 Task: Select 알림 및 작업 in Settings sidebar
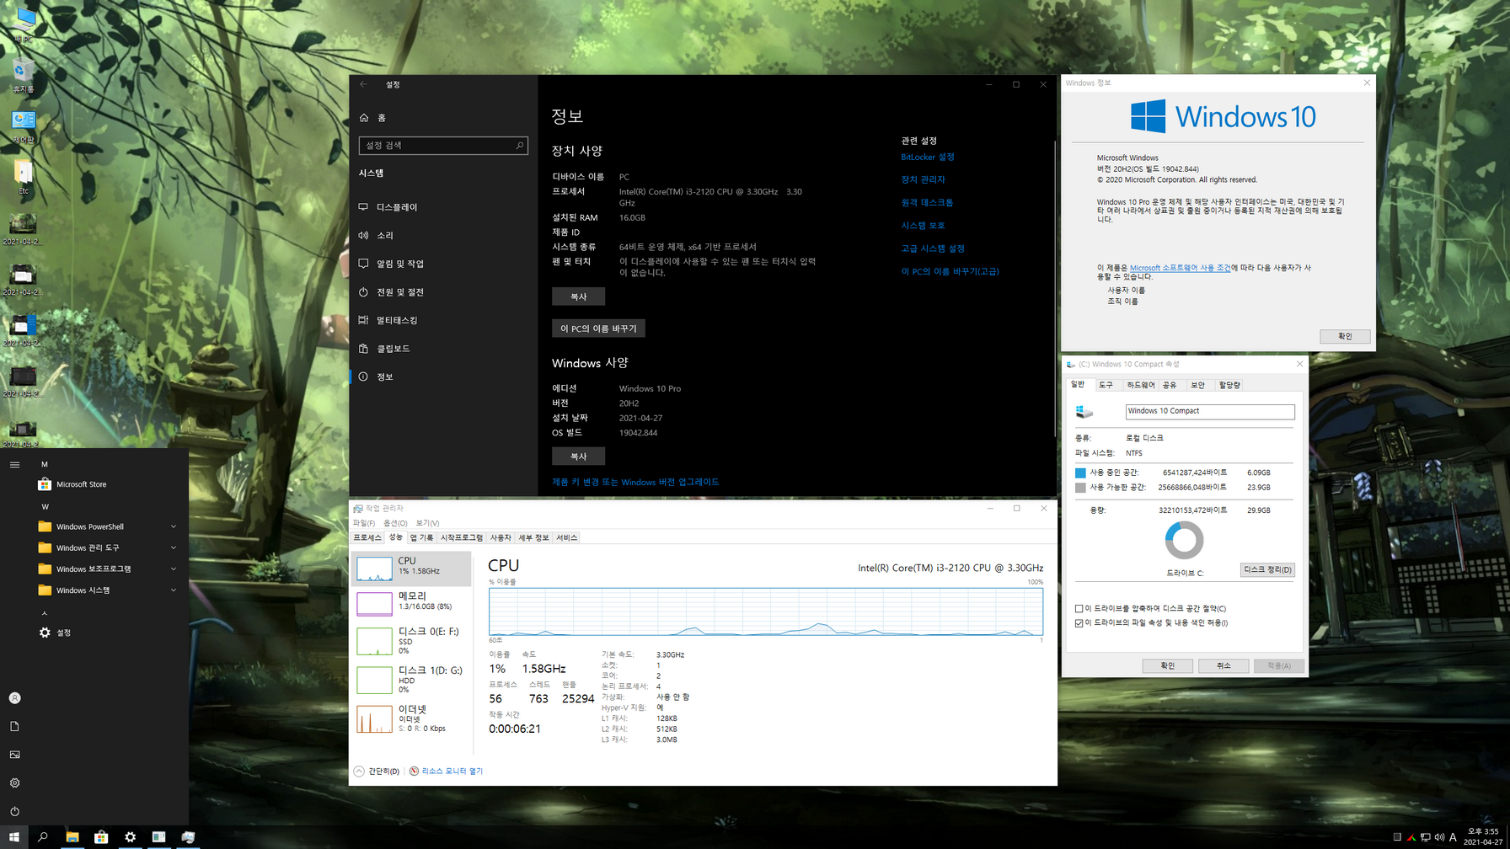coord(443,264)
